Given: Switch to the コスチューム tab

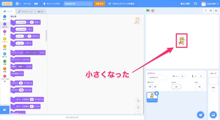Looking at the screenshot, I should tap(25, 12).
